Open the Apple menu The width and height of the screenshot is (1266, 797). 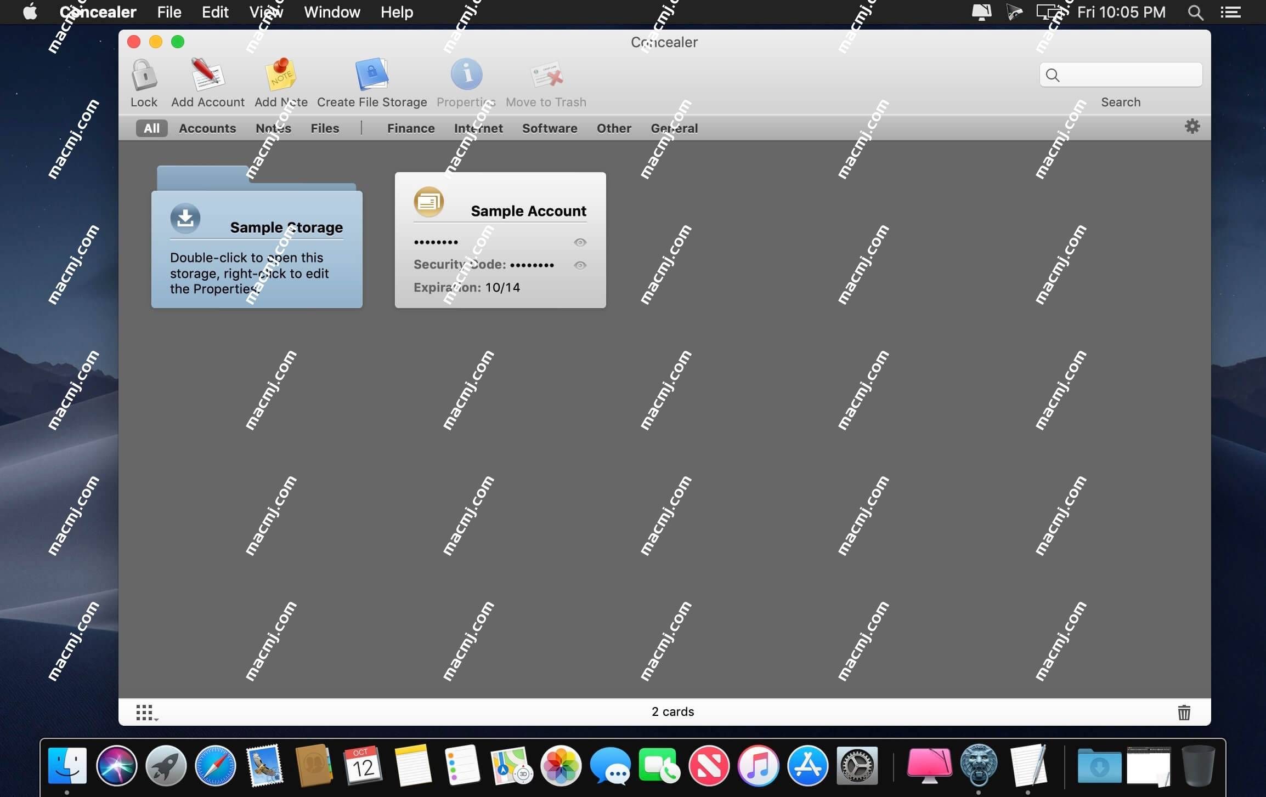tap(30, 12)
